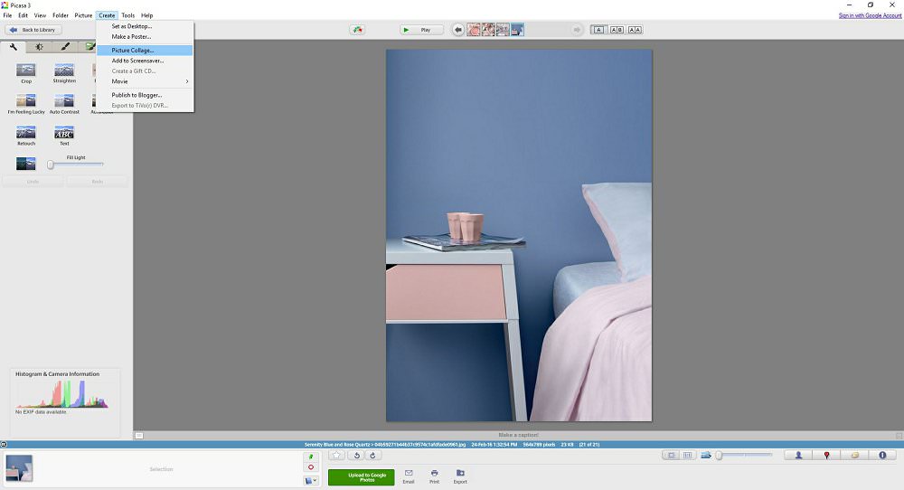904x490 pixels.
Task: Open the wrench basic fixes tab
Action: [14, 47]
